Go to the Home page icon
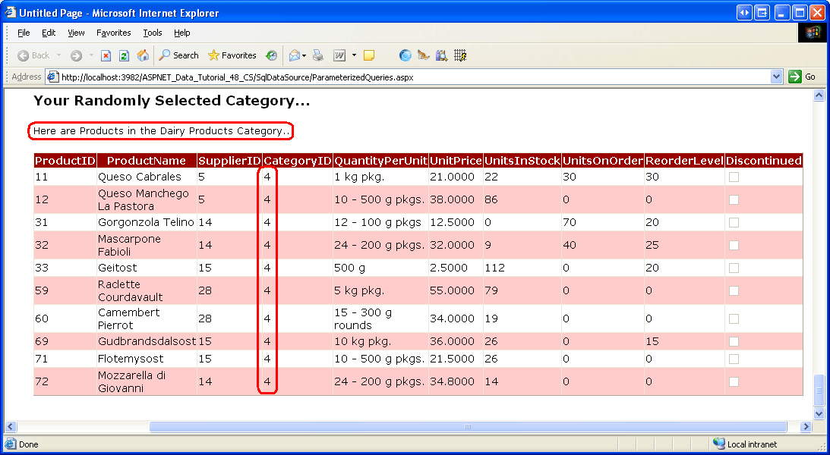The image size is (830, 455). 142,55
